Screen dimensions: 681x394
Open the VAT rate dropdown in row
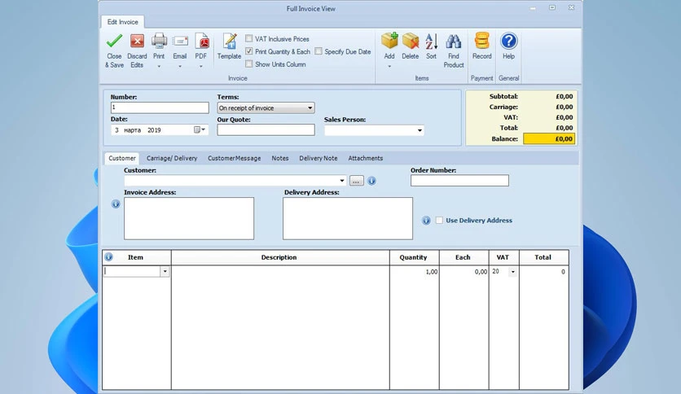click(513, 272)
